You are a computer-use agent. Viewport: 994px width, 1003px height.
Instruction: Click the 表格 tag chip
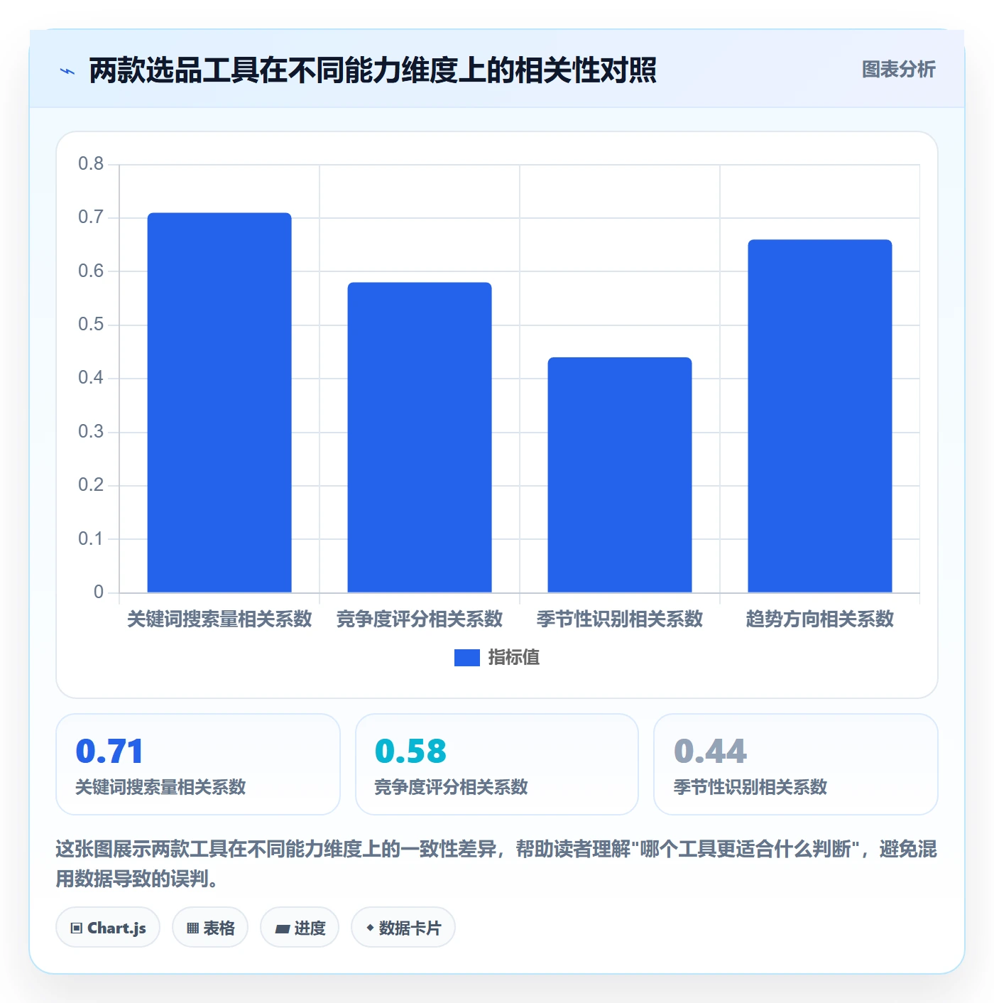pos(210,928)
